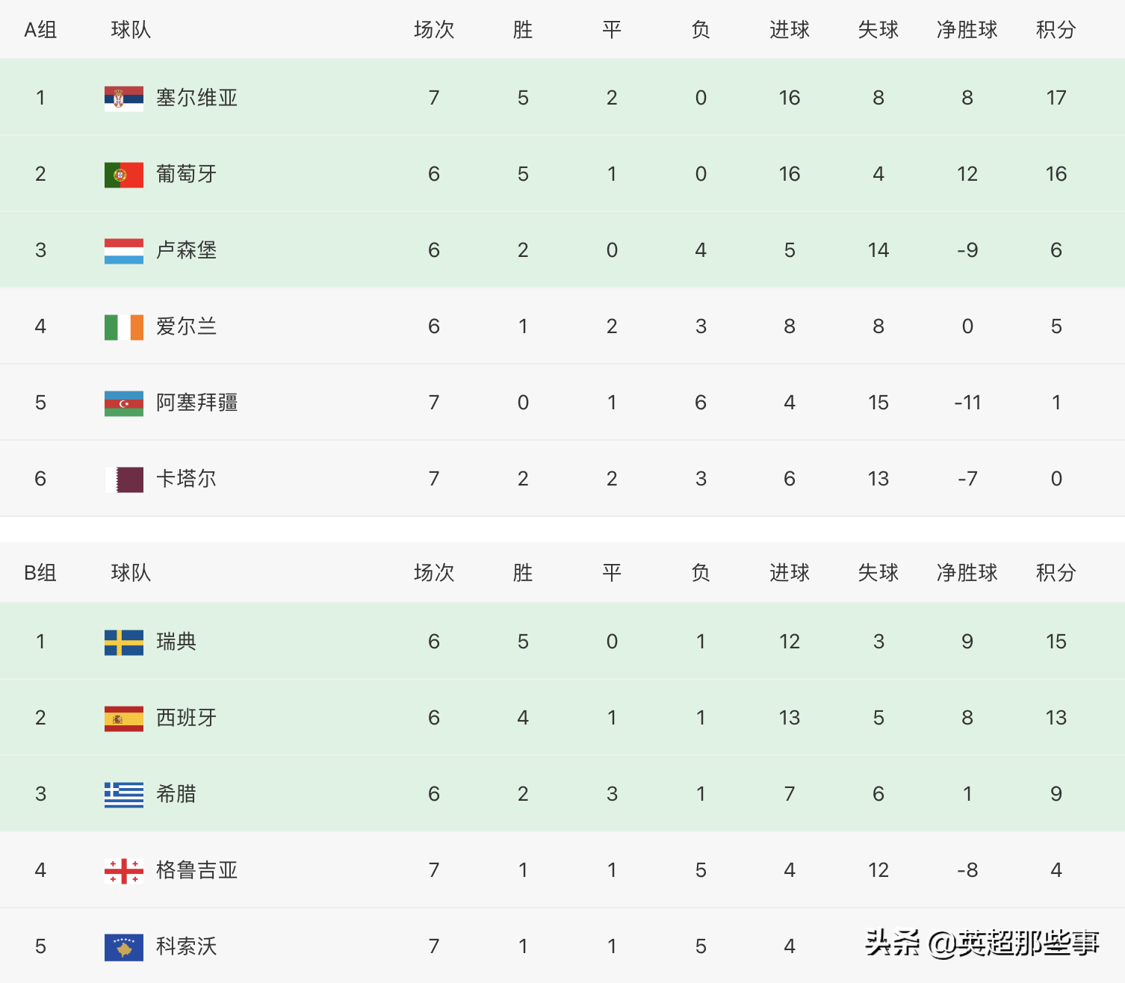Open the 葡萄牙 team name
This screenshot has height=983, width=1125.
pos(187,174)
